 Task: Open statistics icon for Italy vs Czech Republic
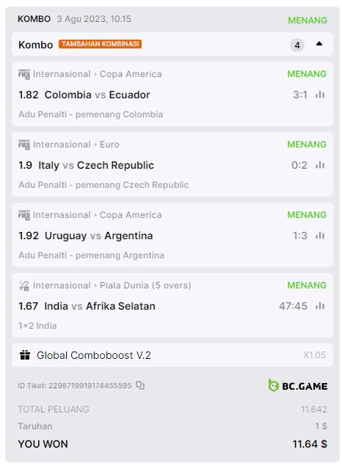320,165
